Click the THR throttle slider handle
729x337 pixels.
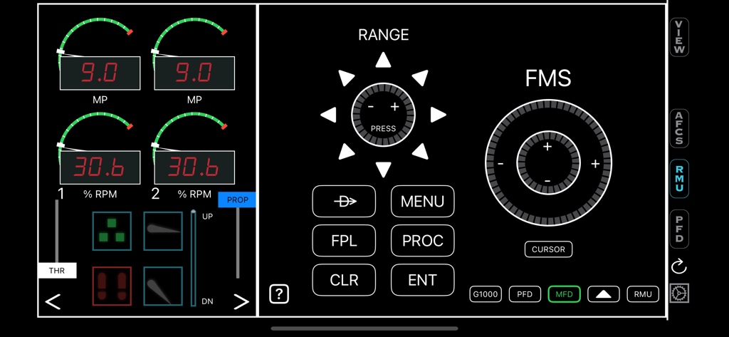pyautogui.click(x=57, y=271)
